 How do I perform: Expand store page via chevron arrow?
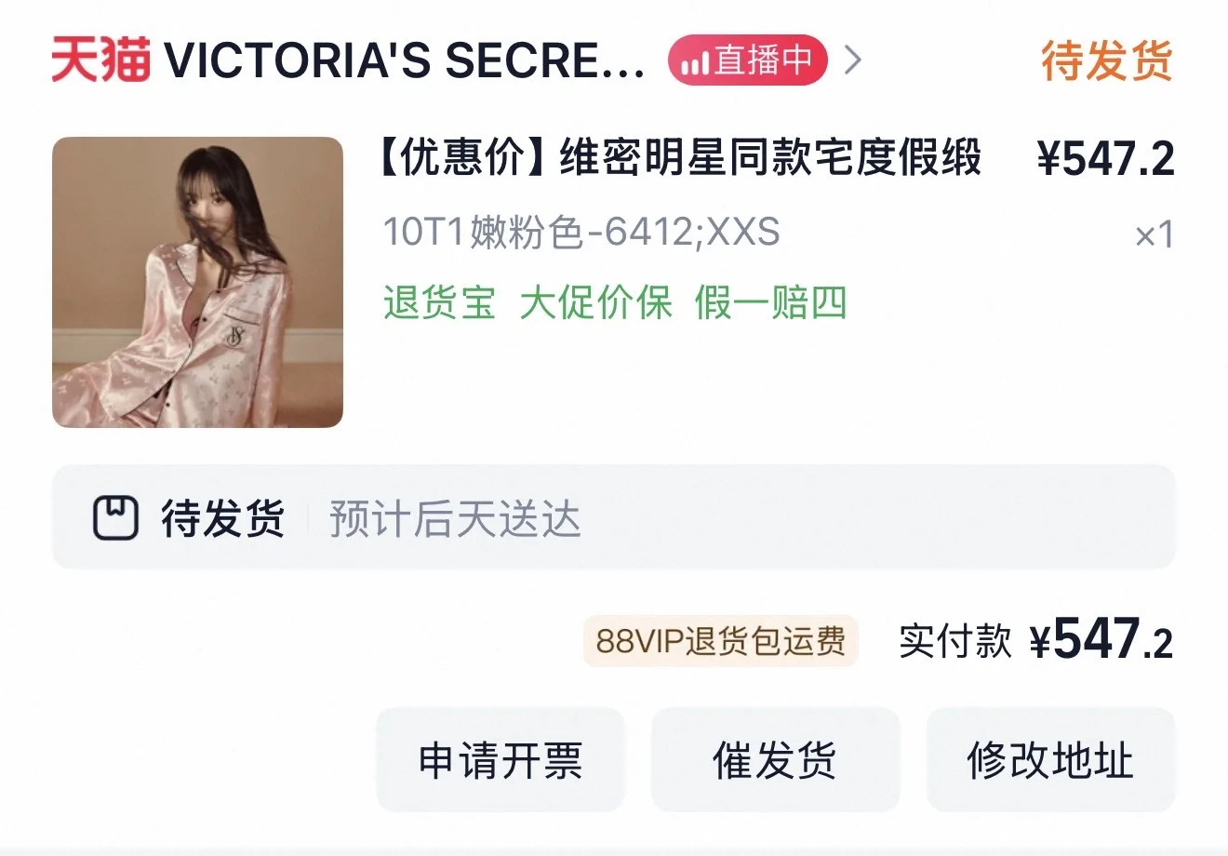(x=852, y=61)
